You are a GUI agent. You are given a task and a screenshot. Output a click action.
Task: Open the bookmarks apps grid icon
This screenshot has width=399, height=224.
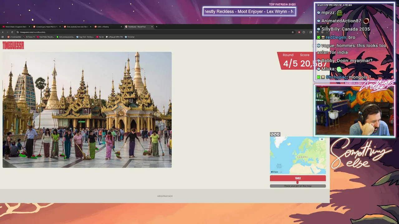tap(3, 37)
